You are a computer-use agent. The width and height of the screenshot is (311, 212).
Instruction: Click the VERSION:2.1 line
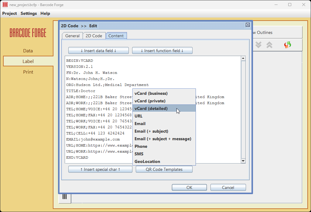[x=79, y=67]
